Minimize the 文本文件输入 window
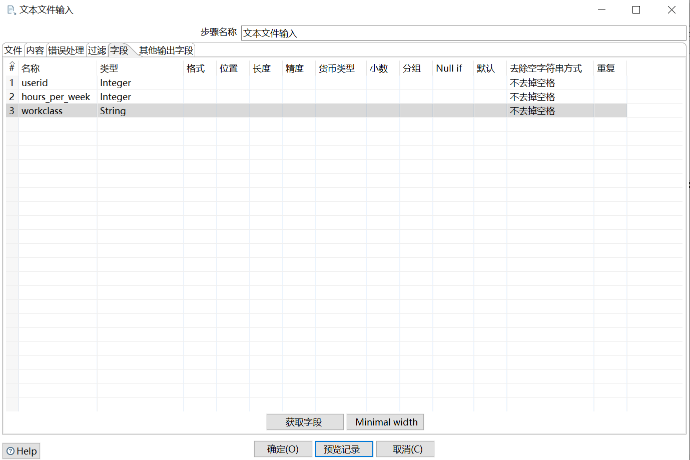 click(602, 10)
